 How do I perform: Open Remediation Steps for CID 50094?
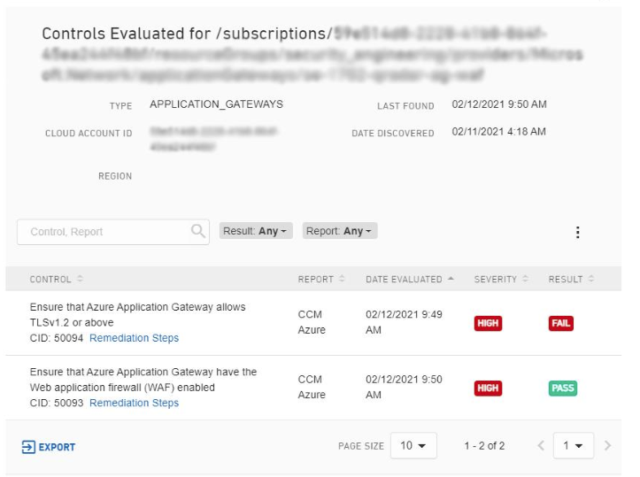tap(134, 338)
